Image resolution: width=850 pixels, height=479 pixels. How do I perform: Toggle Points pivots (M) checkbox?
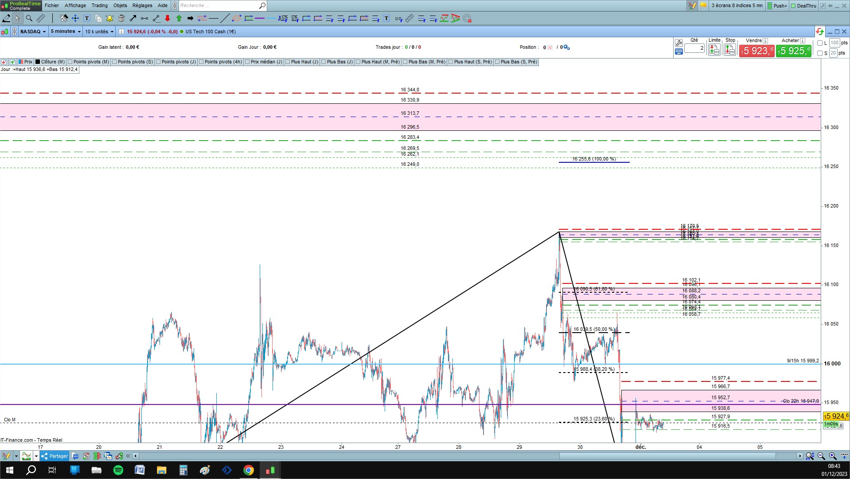click(x=70, y=62)
